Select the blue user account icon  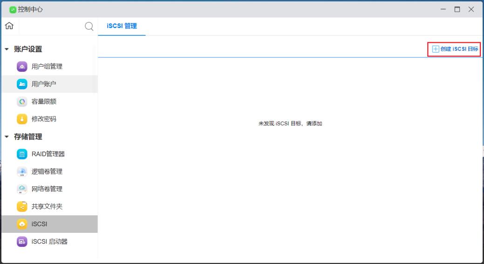(22, 84)
